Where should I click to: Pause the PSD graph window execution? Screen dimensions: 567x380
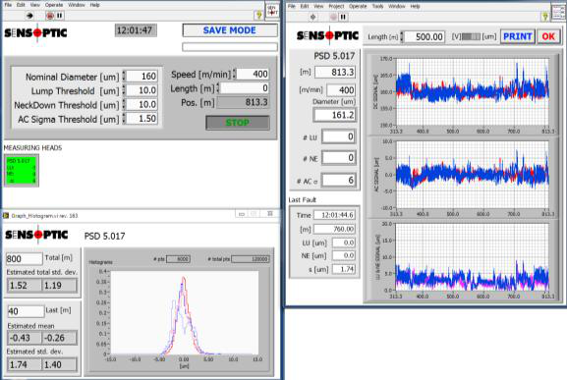343,17
